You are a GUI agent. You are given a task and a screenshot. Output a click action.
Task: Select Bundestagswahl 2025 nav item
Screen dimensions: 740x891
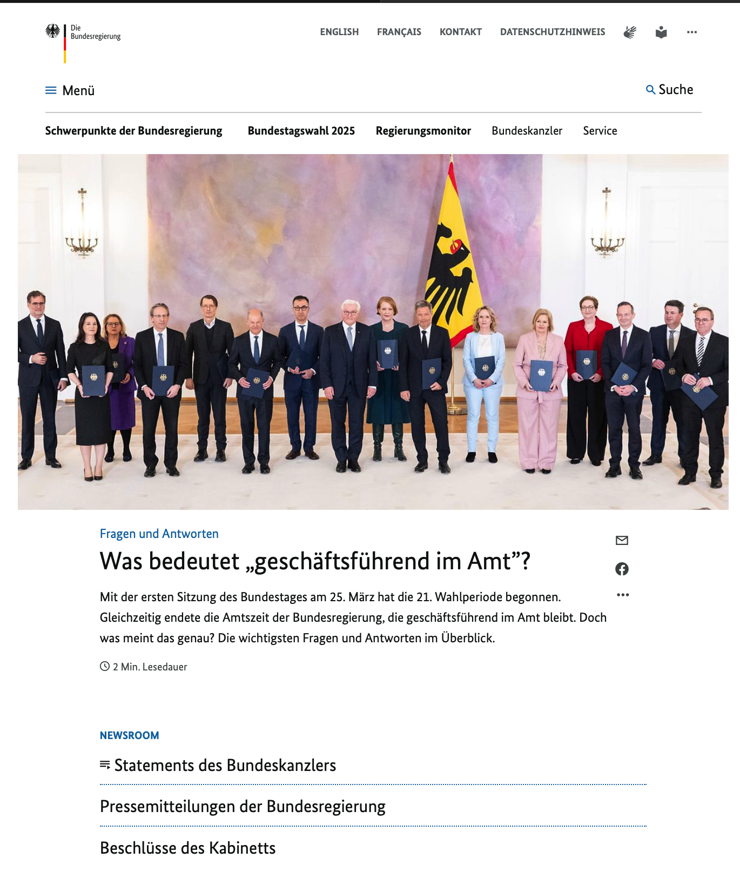[x=301, y=131]
